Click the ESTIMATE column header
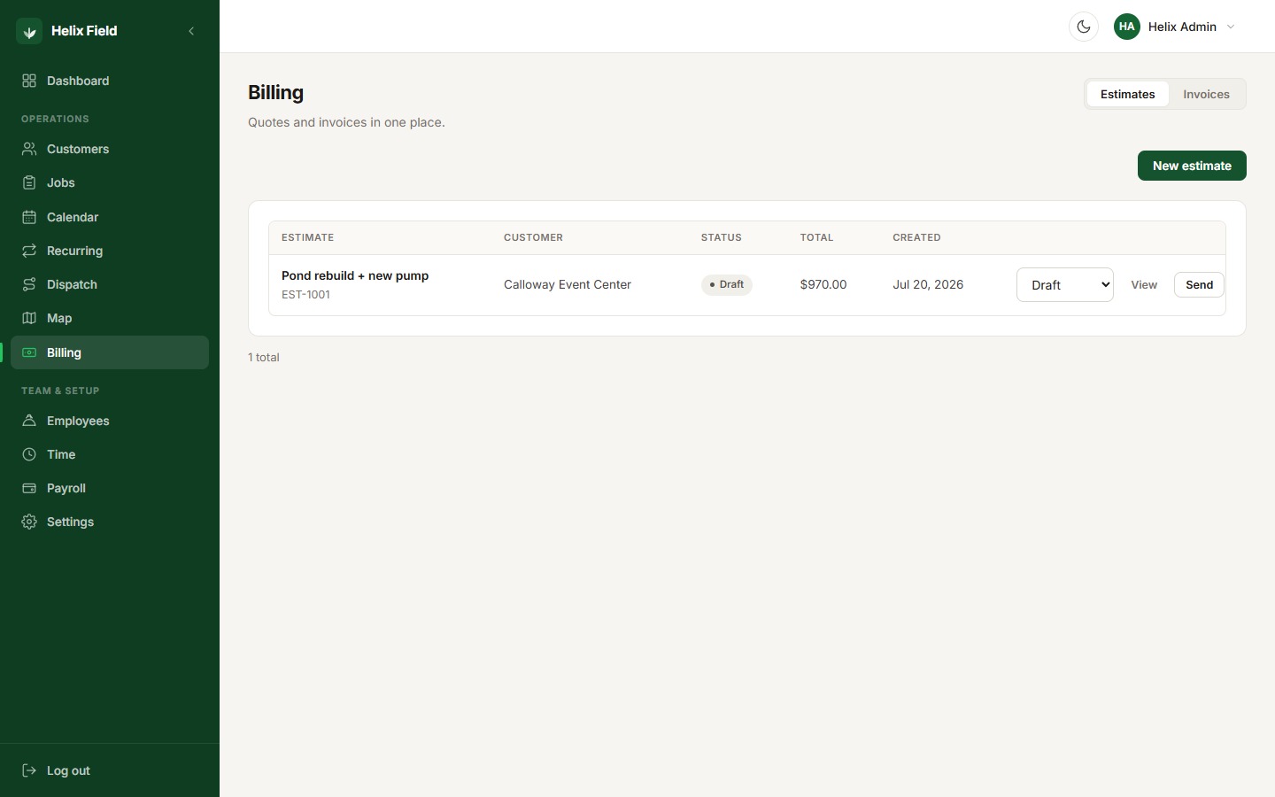1275x797 pixels. 307,237
